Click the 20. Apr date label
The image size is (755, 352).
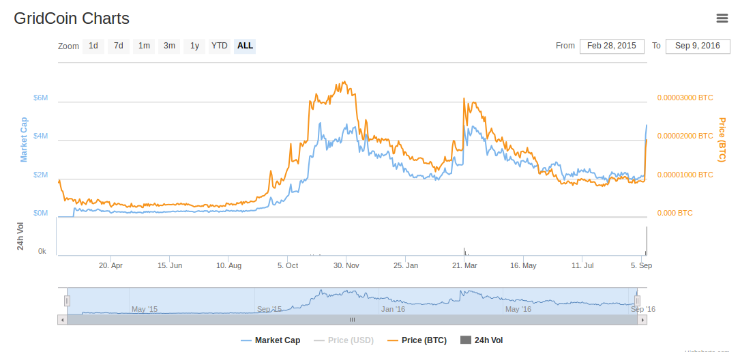point(110,265)
